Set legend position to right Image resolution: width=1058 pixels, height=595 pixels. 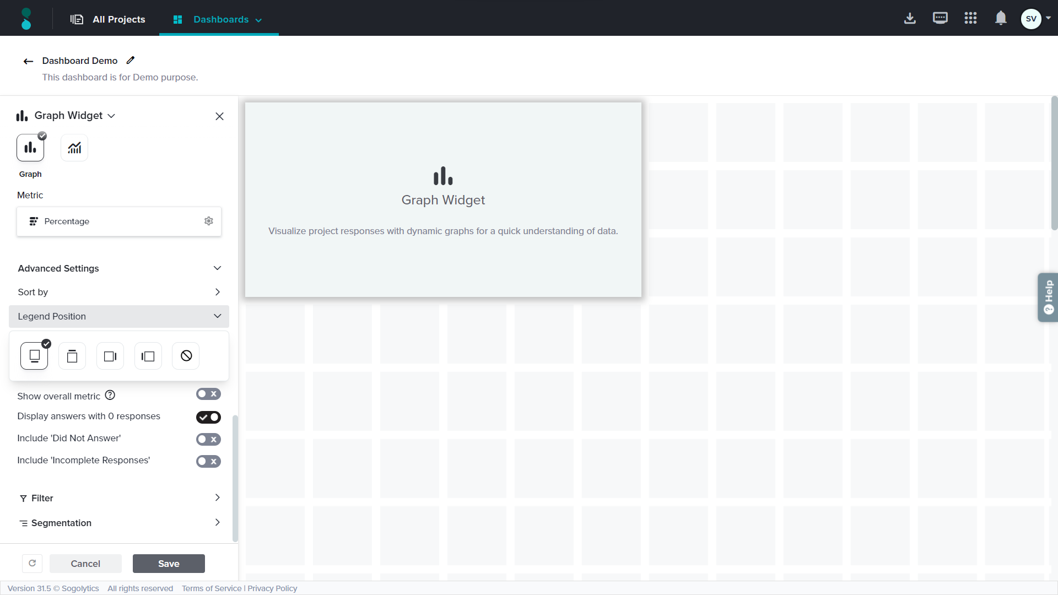coord(110,356)
